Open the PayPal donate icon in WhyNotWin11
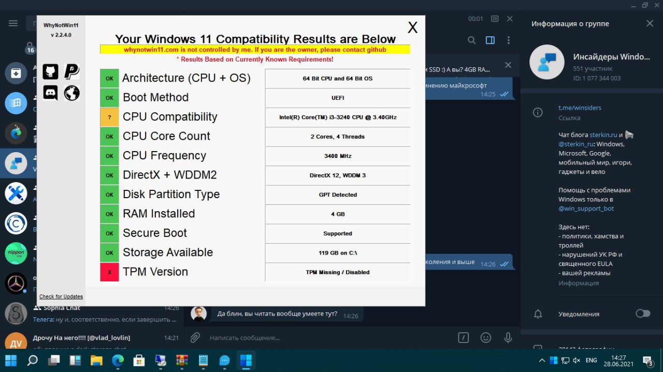 [x=71, y=71]
